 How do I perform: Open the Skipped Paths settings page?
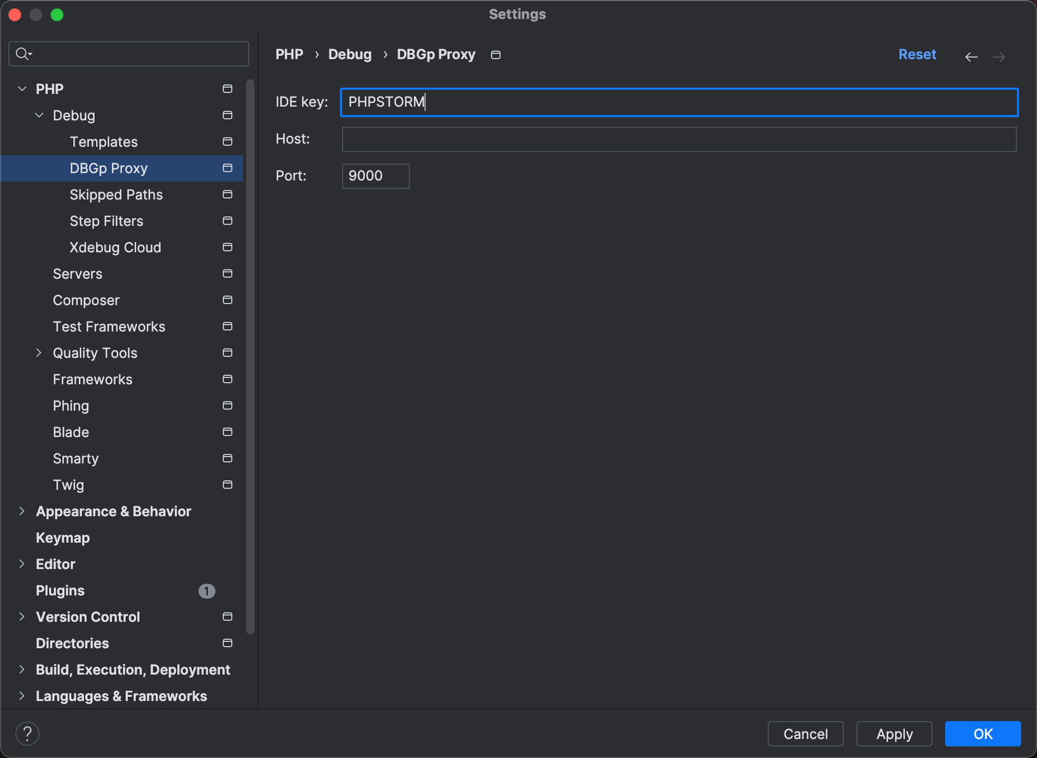(x=116, y=194)
